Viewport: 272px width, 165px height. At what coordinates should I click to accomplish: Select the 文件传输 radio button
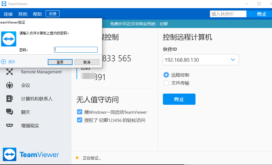pyautogui.click(x=166, y=83)
